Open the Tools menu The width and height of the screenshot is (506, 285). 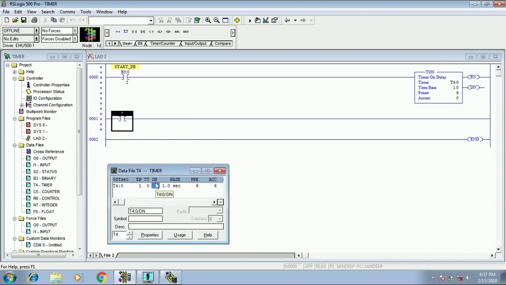pos(86,12)
